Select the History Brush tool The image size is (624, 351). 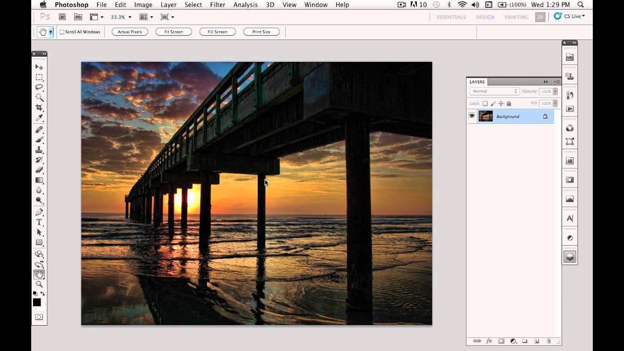(39, 160)
